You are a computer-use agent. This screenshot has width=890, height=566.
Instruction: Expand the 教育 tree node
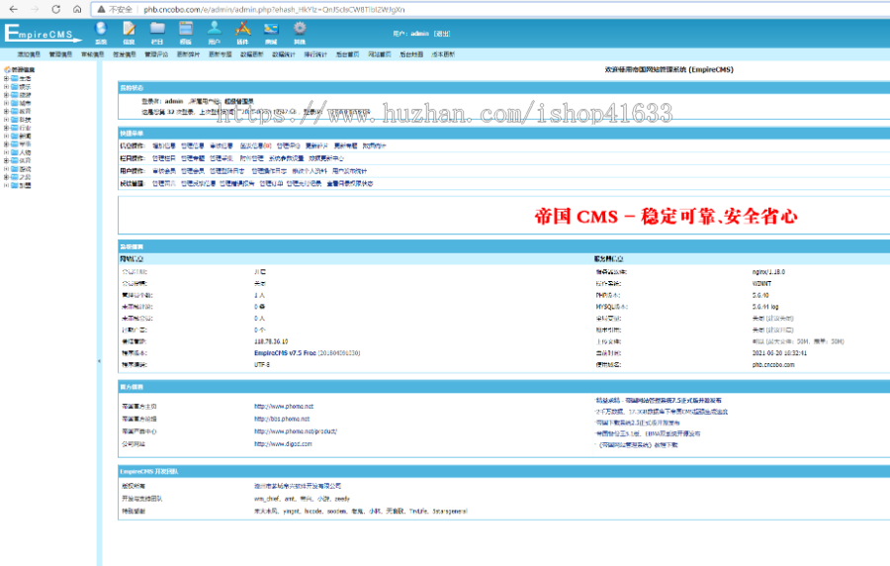tap(6, 111)
